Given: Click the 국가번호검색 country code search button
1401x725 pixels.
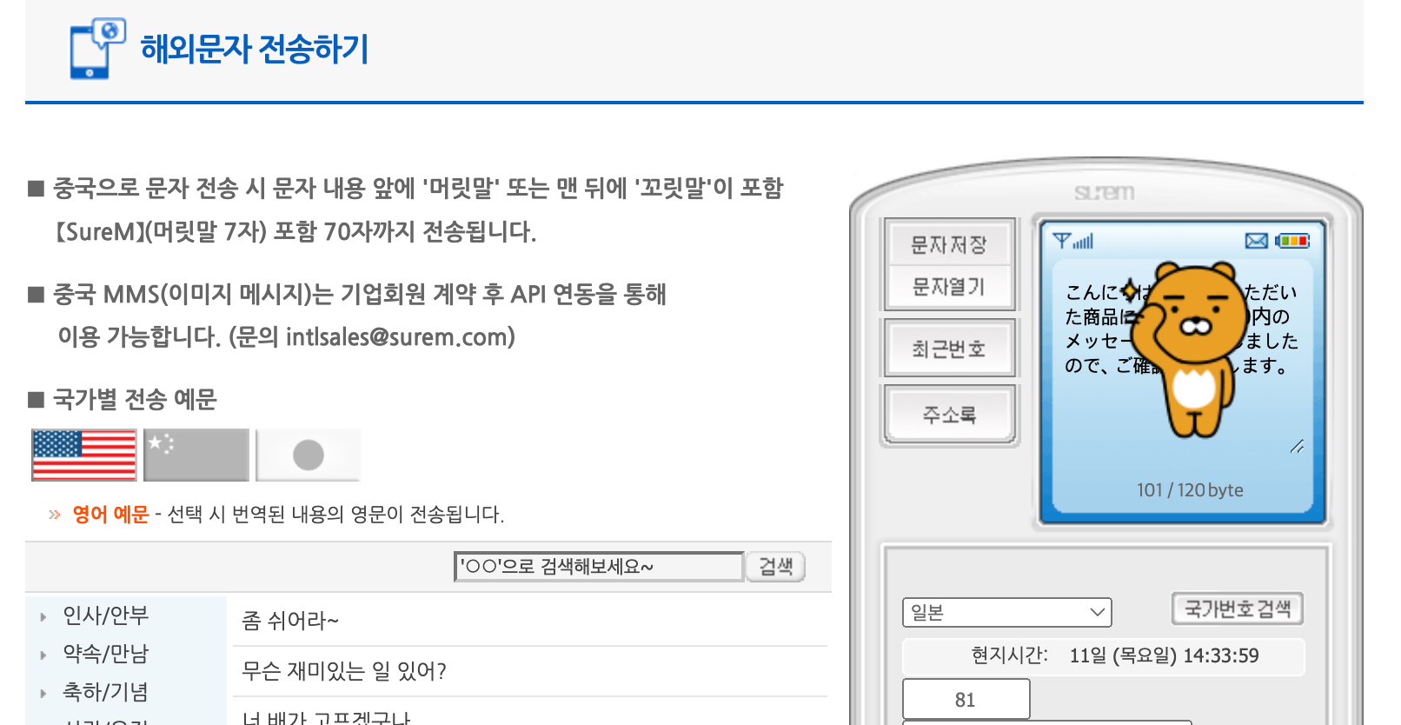Looking at the screenshot, I should pyautogui.click(x=1238, y=609).
